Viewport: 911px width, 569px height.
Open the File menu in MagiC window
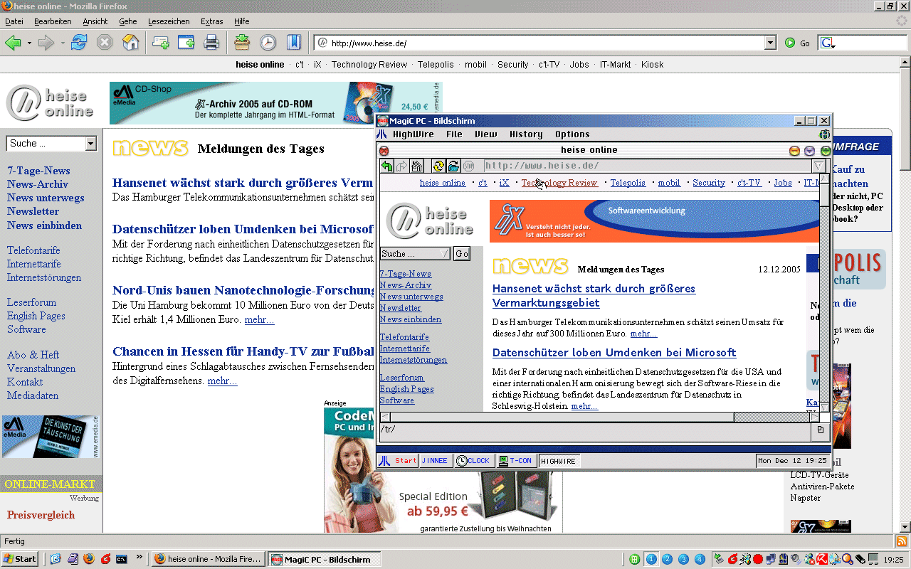(454, 134)
